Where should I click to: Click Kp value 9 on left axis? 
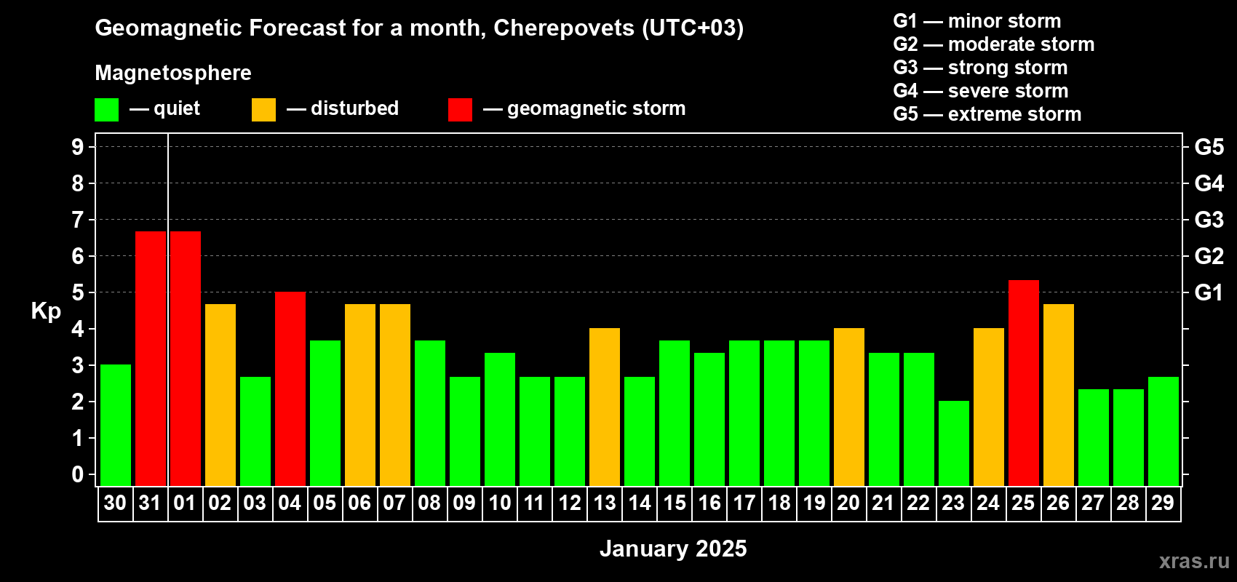pyautogui.click(x=78, y=147)
